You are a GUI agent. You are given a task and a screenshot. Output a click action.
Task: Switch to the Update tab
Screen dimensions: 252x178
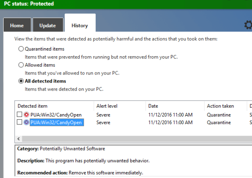[x=47, y=25]
